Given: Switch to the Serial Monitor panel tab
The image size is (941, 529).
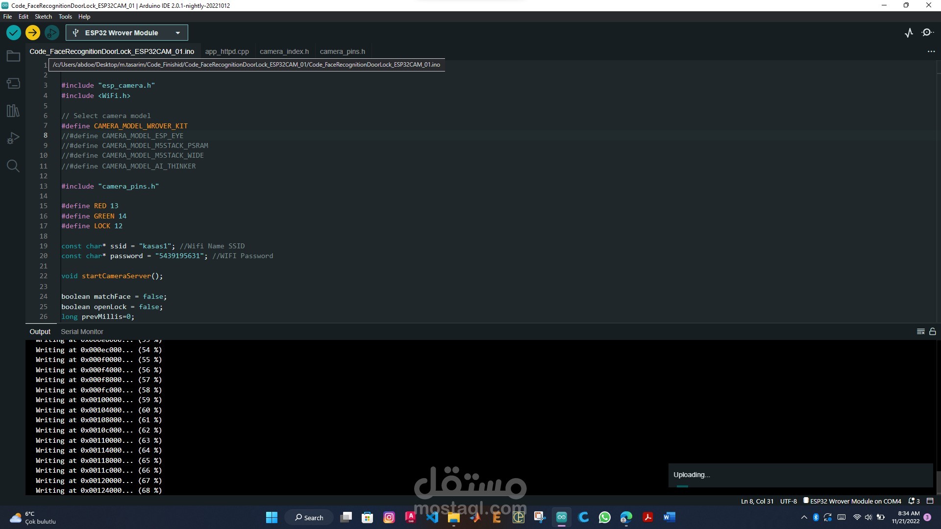Looking at the screenshot, I should point(82,332).
